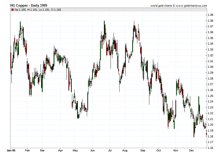
Task: Click the 1.25 price axis label
Action: click(211, 96)
